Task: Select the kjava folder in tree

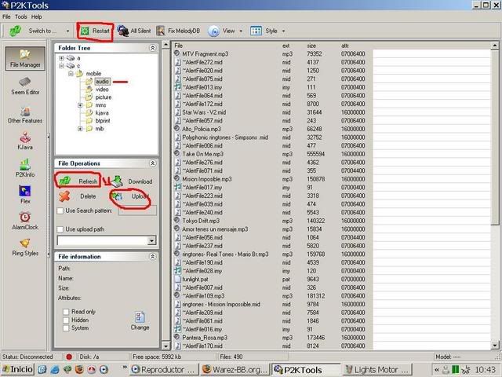Action: [102, 113]
